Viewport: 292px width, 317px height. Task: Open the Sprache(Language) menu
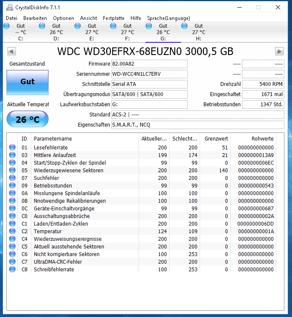coord(169,18)
